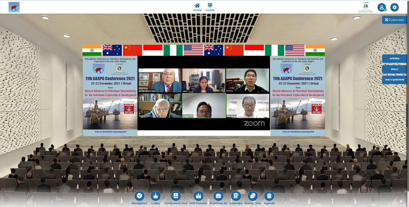Click the red elephant logo at top left
Screen dimensions: 409x207
coord(14,7)
